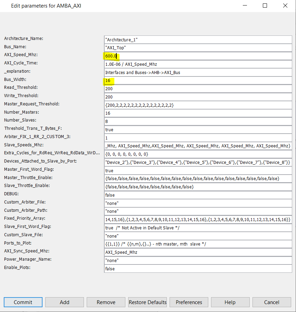The width and height of the screenshot is (296, 312).
Task: Click the Number_Masters: label
Action: point(21,112)
